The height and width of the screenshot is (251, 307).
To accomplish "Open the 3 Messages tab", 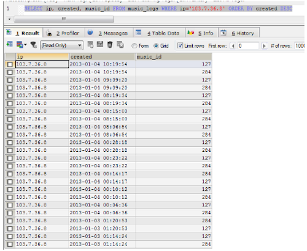I will pos(109,33).
